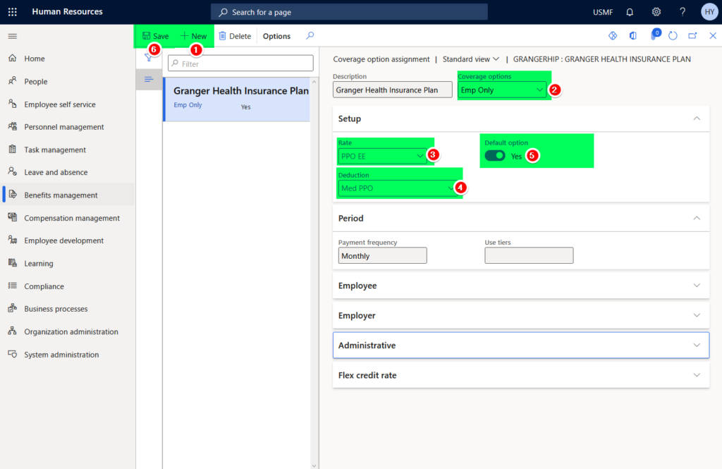
Task: Collapse the Setup section
Action: 697,118
